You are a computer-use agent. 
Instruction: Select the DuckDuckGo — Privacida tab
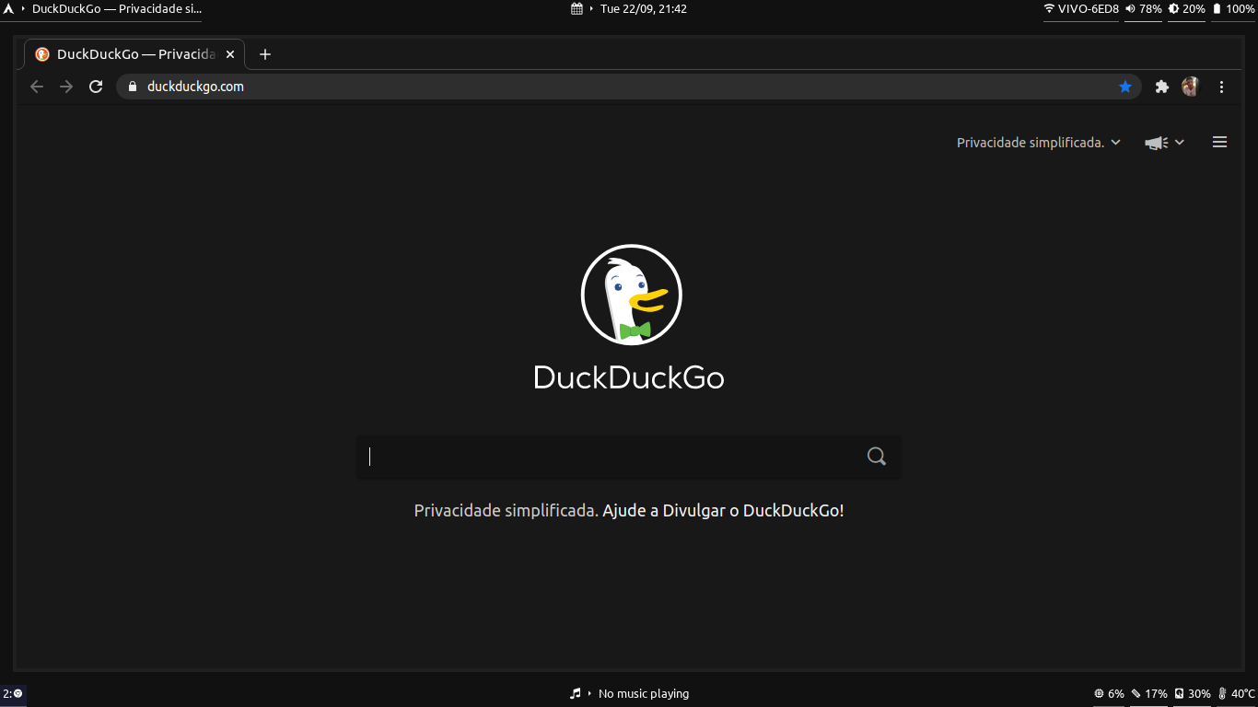(134, 54)
